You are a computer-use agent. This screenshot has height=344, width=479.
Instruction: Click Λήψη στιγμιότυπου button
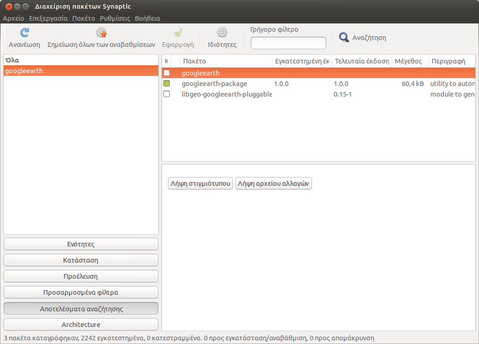point(201,183)
